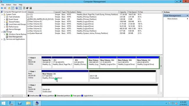Sort by the Status column header

point(97,12)
